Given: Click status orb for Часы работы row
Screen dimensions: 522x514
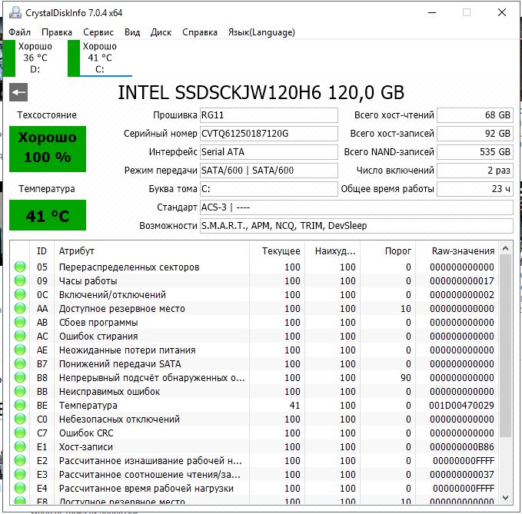Looking at the screenshot, I should [x=20, y=280].
